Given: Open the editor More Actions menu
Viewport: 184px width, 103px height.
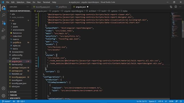Looking at the screenshot, I should tap(180, 7).
